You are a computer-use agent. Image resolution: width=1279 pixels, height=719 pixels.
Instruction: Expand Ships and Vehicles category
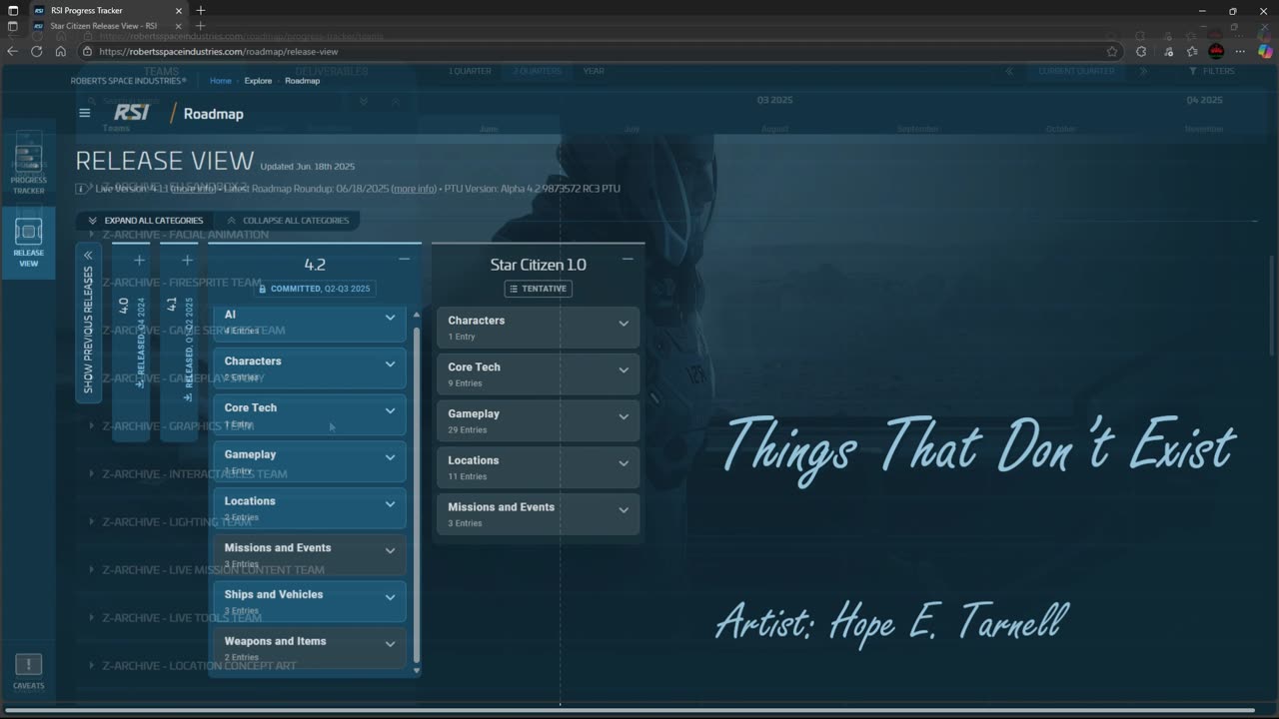pos(310,601)
